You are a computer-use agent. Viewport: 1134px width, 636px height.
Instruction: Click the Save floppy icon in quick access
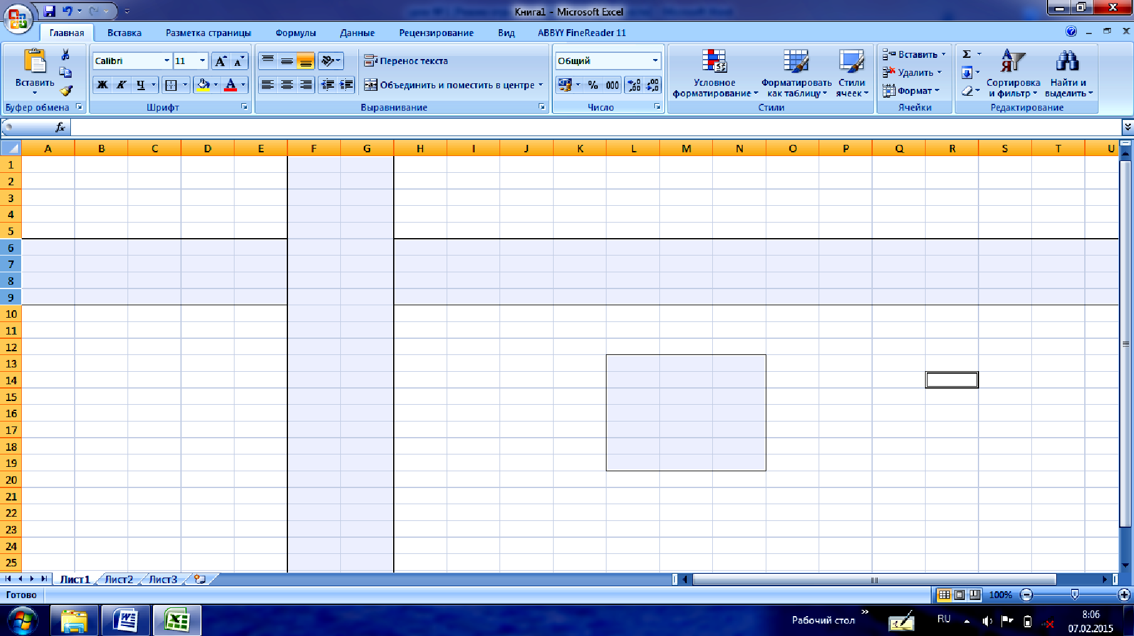pos(50,11)
